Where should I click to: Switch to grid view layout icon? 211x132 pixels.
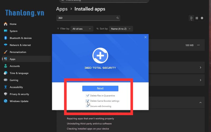pyautogui.click(x=197, y=18)
